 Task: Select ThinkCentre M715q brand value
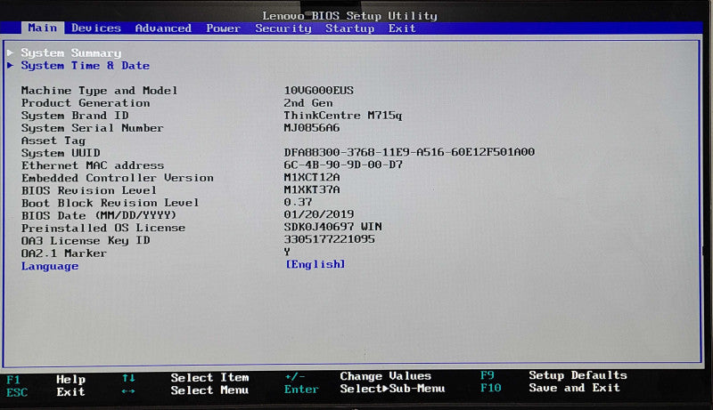343,116
